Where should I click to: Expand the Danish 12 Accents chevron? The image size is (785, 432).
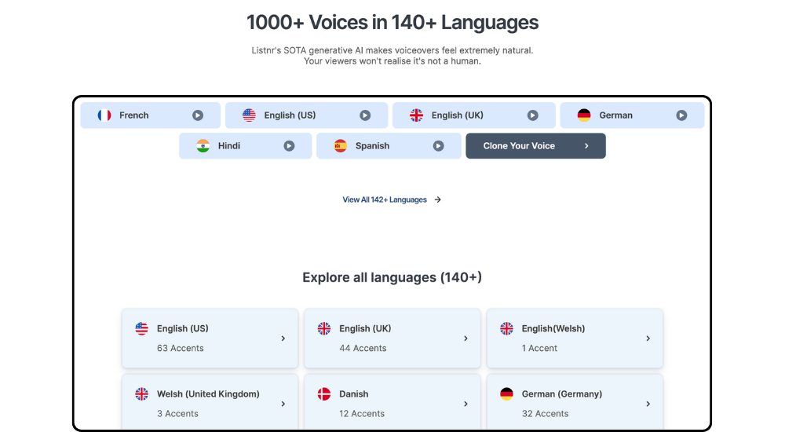tap(466, 404)
